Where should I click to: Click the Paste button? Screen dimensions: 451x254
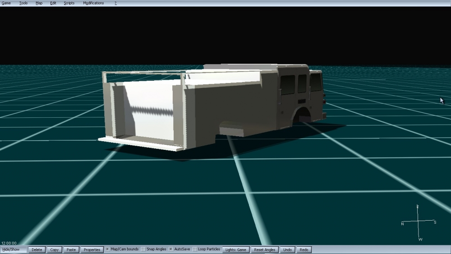[x=71, y=249]
